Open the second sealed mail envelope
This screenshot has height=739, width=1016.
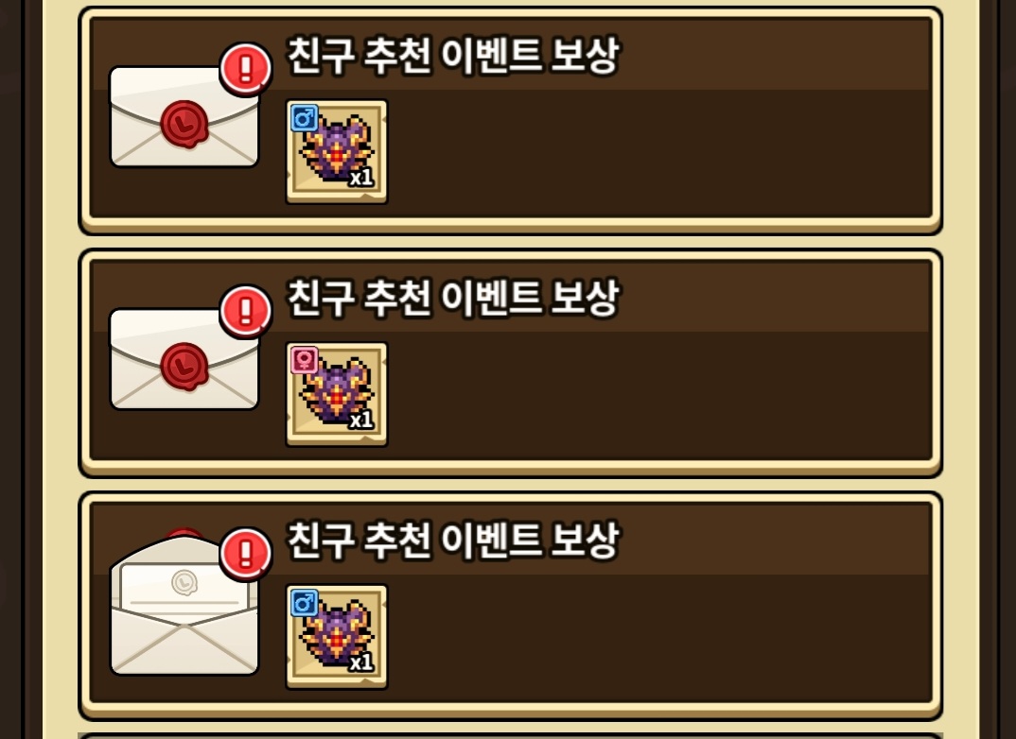coord(184,359)
